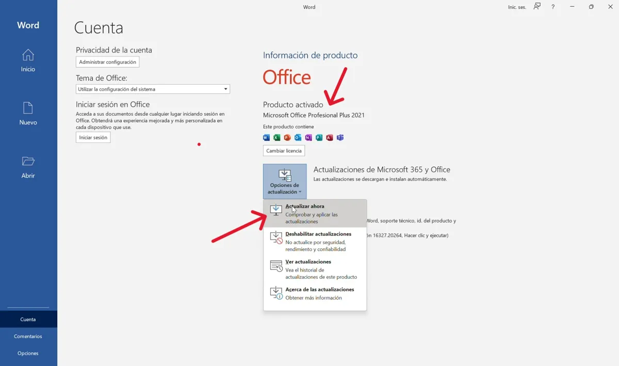Click the Información de producto heading
The width and height of the screenshot is (619, 366).
pos(310,55)
